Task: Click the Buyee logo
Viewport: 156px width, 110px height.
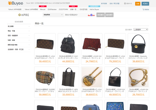Action: click(x=16, y=3)
